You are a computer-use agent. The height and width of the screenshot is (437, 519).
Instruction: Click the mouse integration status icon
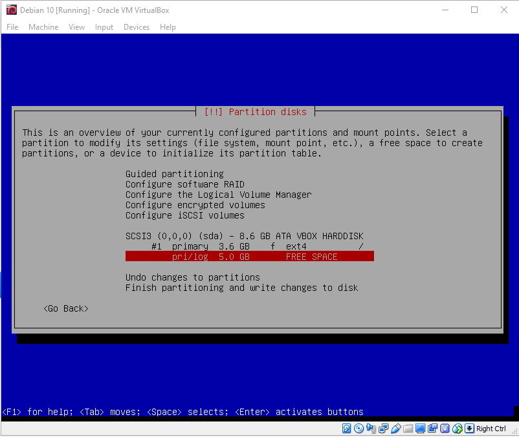(x=457, y=429)
